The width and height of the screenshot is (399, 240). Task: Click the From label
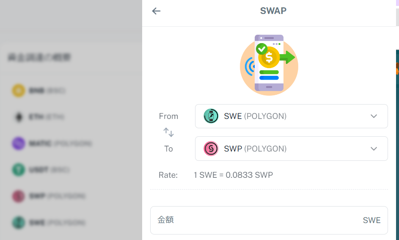coord(168,116)
